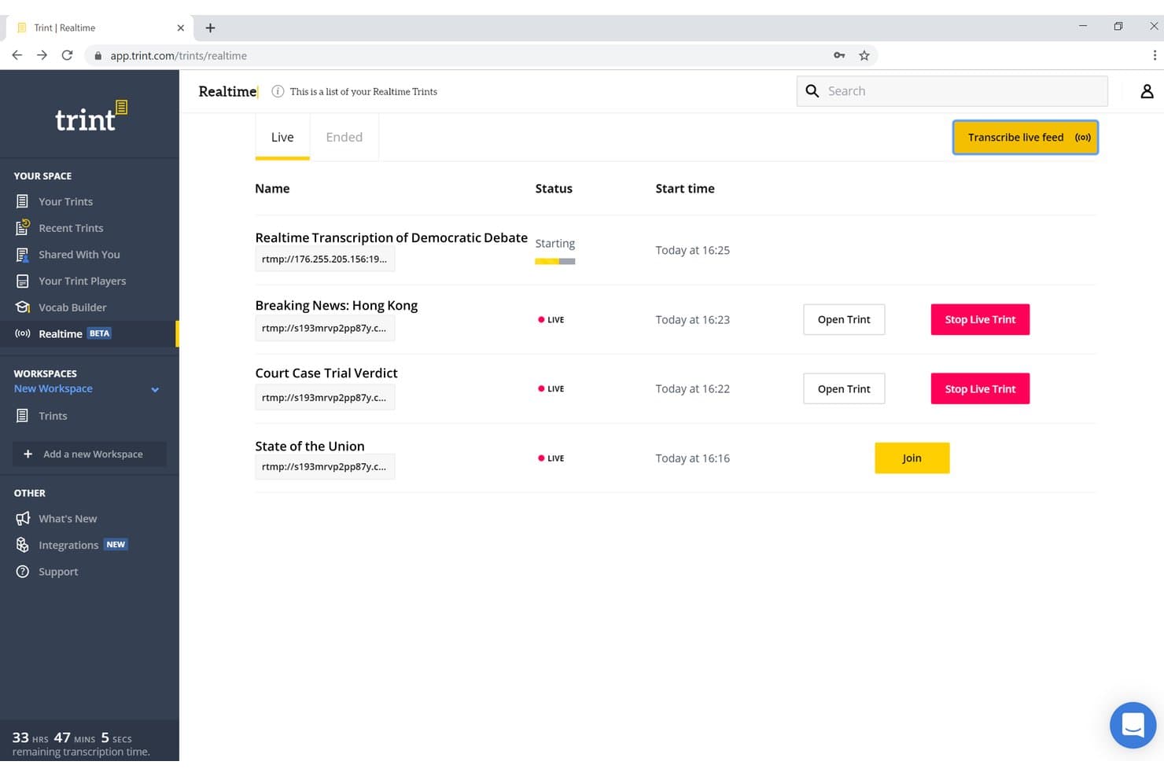Open the user account profile icon

click(x=1147, y=91)
